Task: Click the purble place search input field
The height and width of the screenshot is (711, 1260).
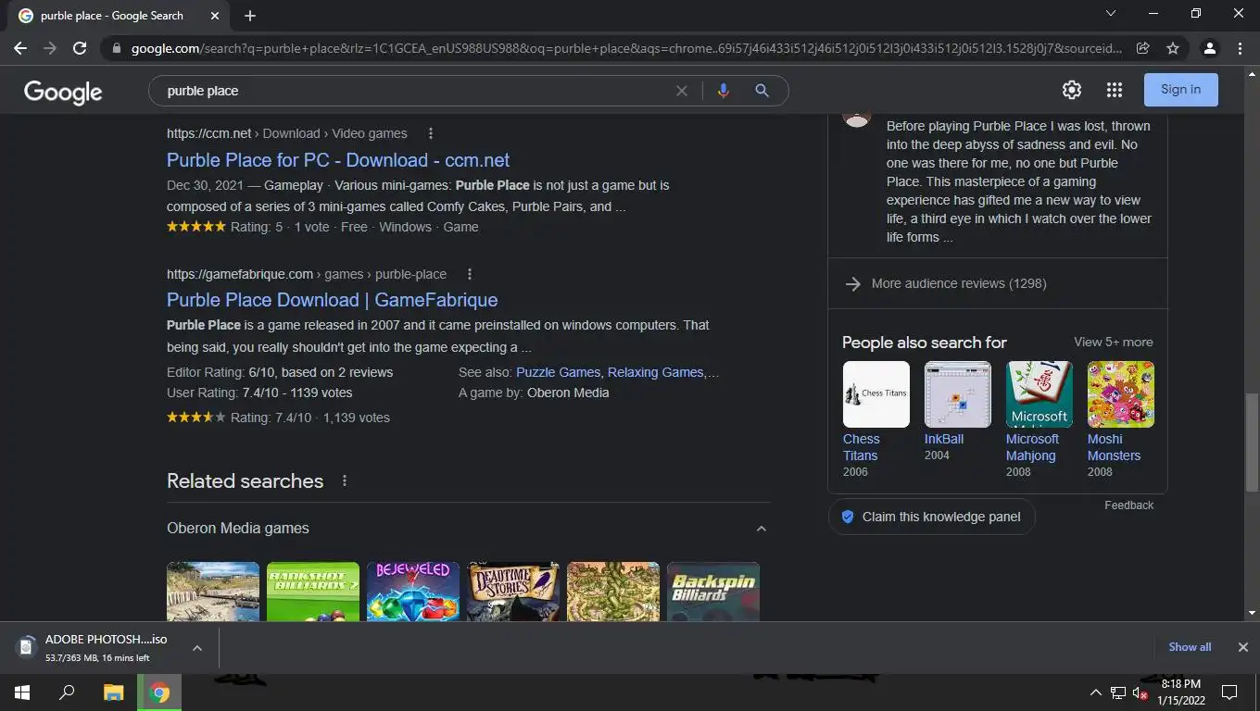Action: (x=412, y=91)
